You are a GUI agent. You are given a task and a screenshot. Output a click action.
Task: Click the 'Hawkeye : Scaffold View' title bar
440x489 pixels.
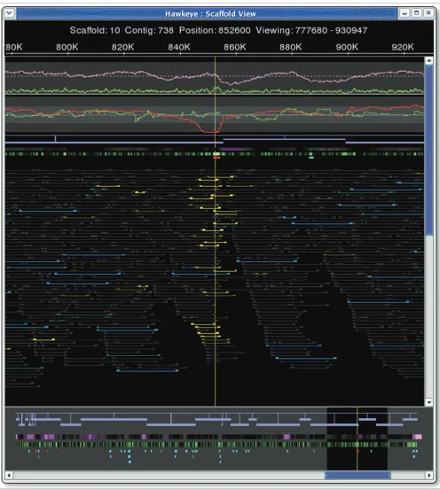[208, 13]
